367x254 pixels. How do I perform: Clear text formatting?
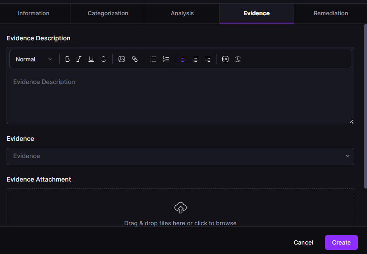pos(238,59)
